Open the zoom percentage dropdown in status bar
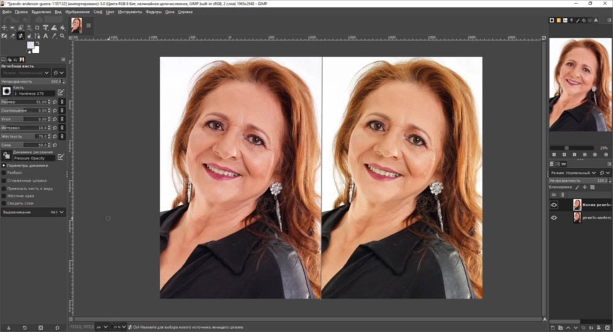 pyautogui.click(x=119, y=327)
